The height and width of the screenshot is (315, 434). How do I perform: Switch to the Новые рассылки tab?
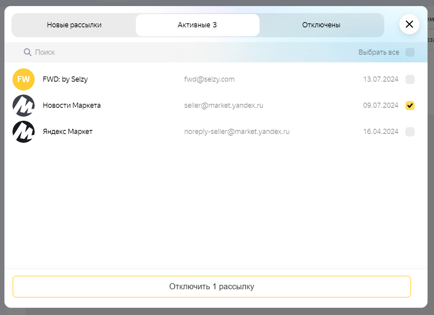click(74, 25)
